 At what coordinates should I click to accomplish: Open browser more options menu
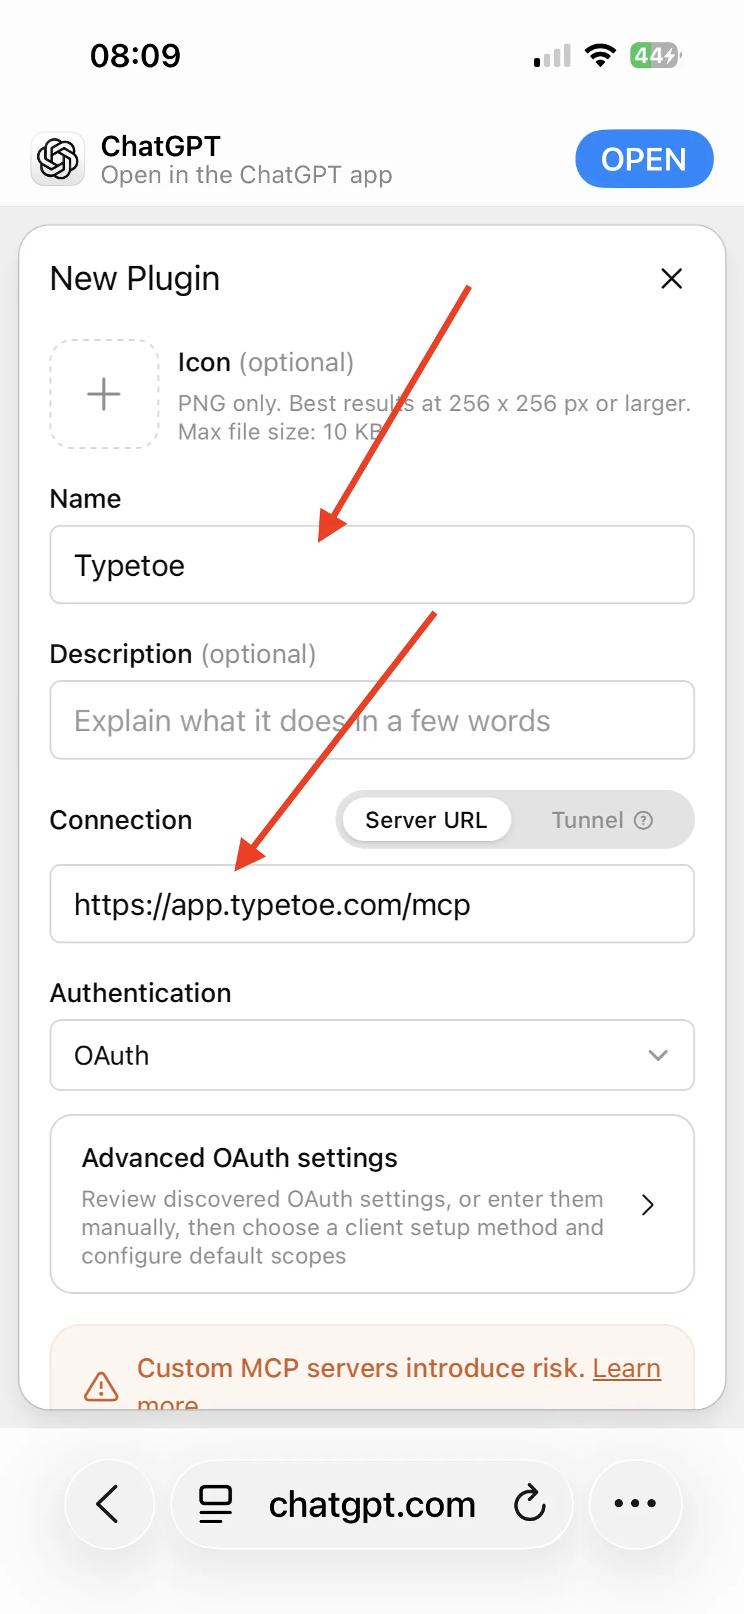[x=635, y=1503]
